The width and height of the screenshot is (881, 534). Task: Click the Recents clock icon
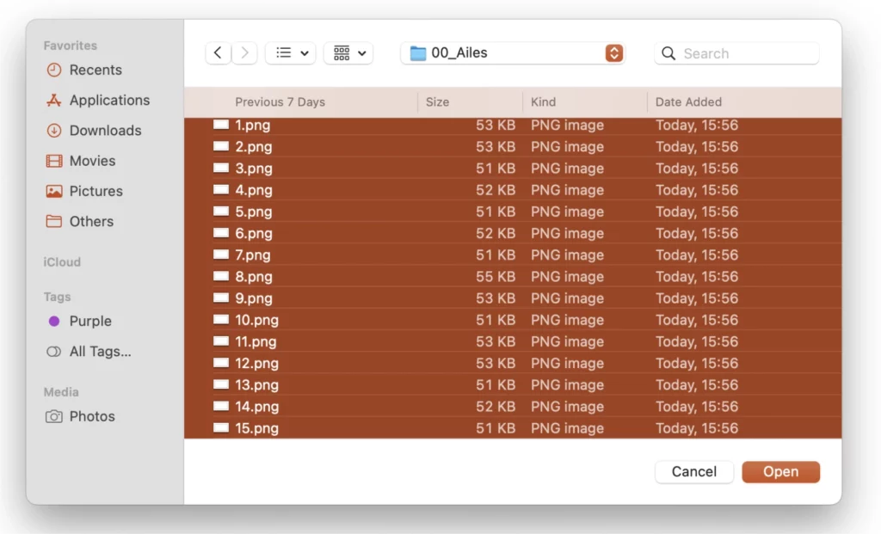pos(54,70)
